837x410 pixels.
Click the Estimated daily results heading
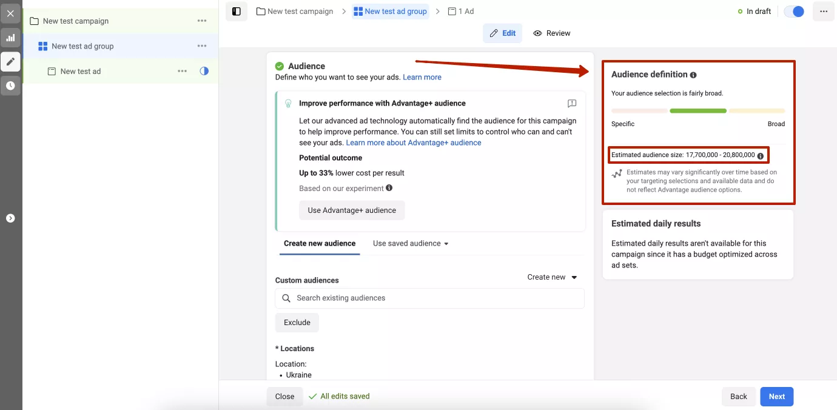pos(656,224)
